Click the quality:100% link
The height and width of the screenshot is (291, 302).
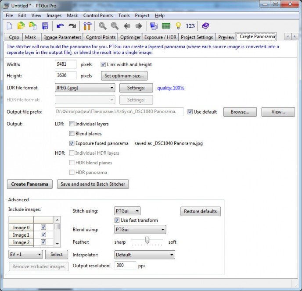(x=171, y=88)
